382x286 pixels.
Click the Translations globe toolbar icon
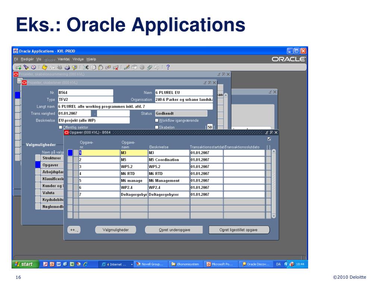coord(142,67)
